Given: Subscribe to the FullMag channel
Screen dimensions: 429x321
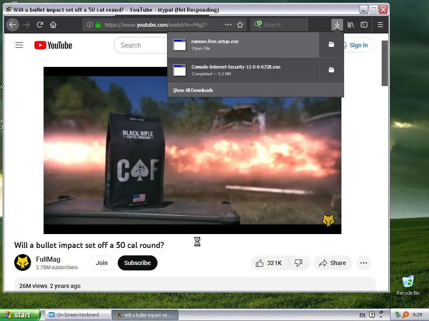Looking at the screenshot, I should (x=137, y=263).
